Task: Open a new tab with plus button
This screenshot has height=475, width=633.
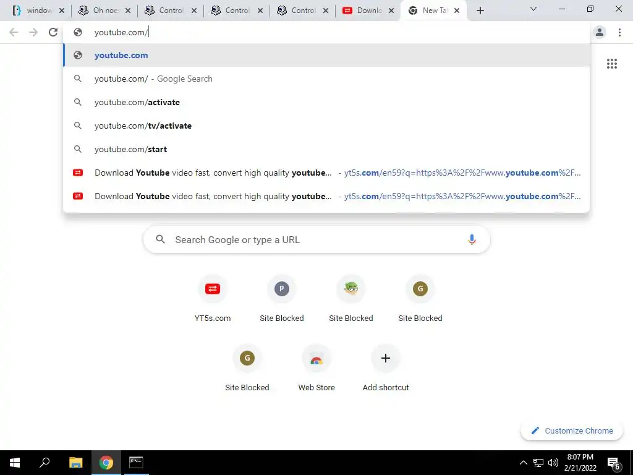Action: pos(480,11)
